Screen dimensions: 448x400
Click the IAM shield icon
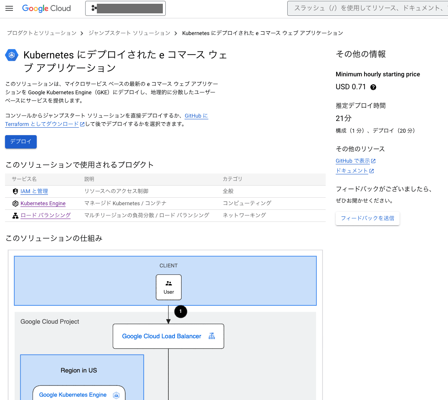point(15,191)
